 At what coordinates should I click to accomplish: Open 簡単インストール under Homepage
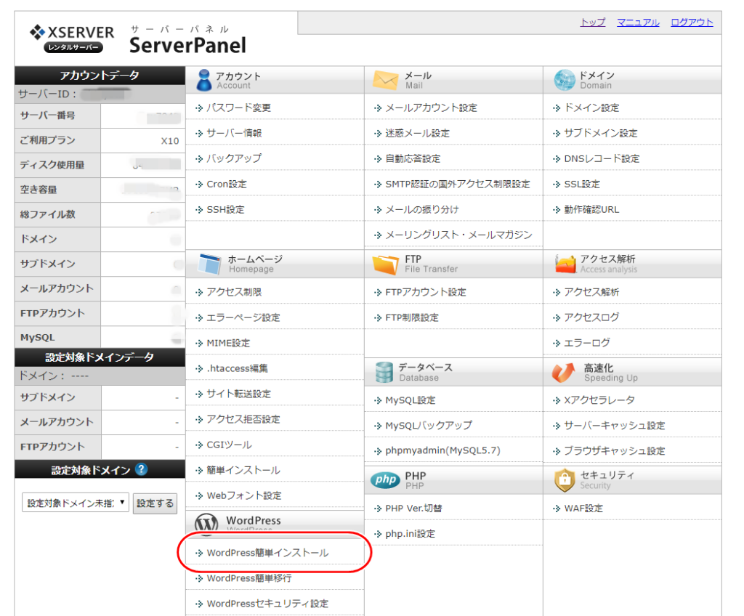point(243,470)
